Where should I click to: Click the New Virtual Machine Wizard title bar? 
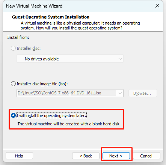34,6
